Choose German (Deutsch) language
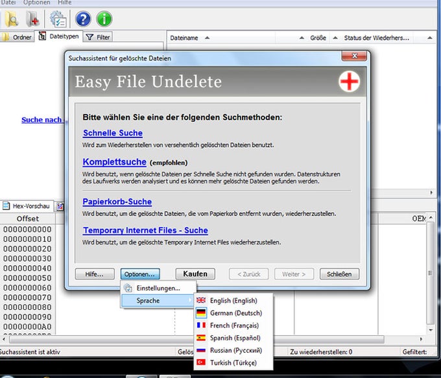 pyautogui.click(x=233, y=313)
